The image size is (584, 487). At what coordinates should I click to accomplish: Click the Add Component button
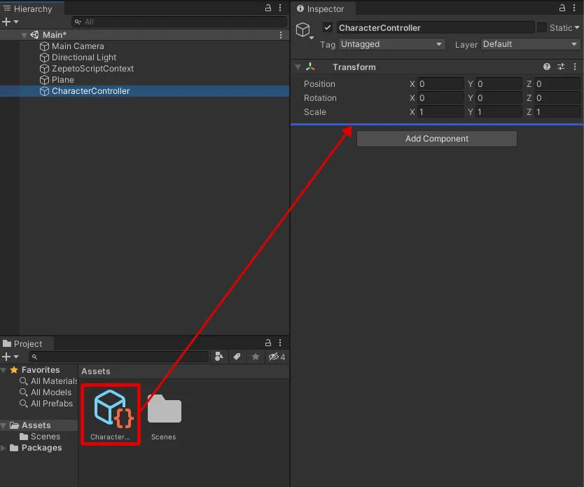point(436,139)
